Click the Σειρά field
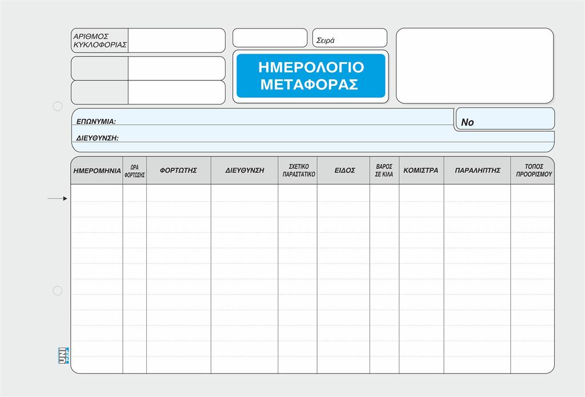585x397 pixels. pyautogui.click(x=350, y=38)
